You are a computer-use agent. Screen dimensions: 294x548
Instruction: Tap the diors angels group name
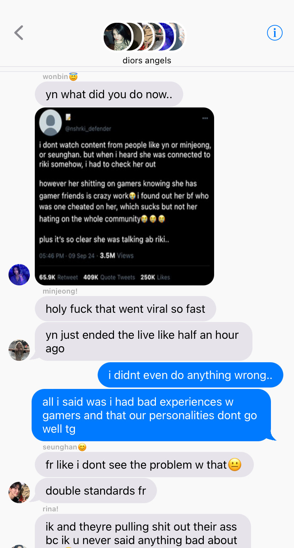pyautogui.click(x=147, y=60)
